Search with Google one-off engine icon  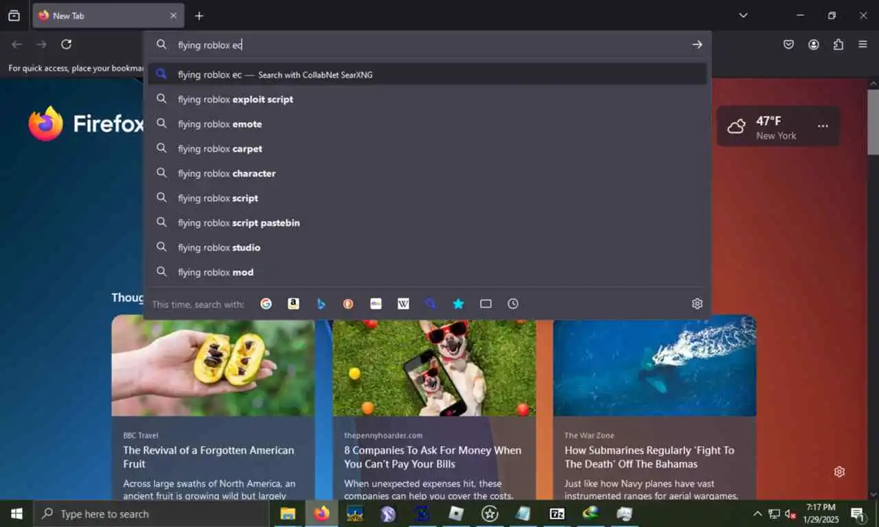(266, 304)
